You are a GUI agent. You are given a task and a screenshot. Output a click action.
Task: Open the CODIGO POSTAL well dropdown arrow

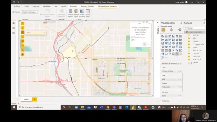pos(179,71)
